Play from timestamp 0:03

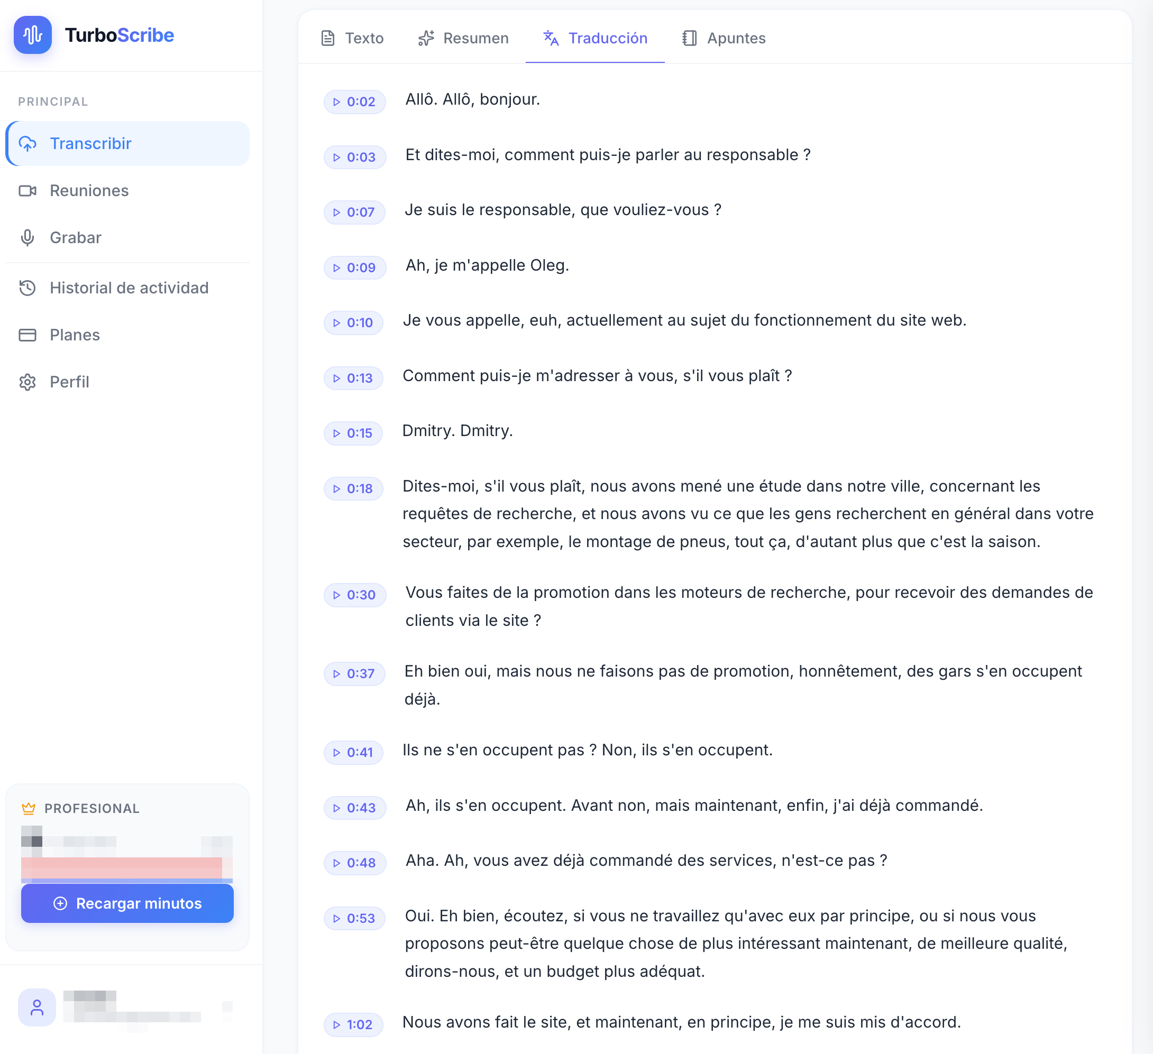(x=354, y=157)
